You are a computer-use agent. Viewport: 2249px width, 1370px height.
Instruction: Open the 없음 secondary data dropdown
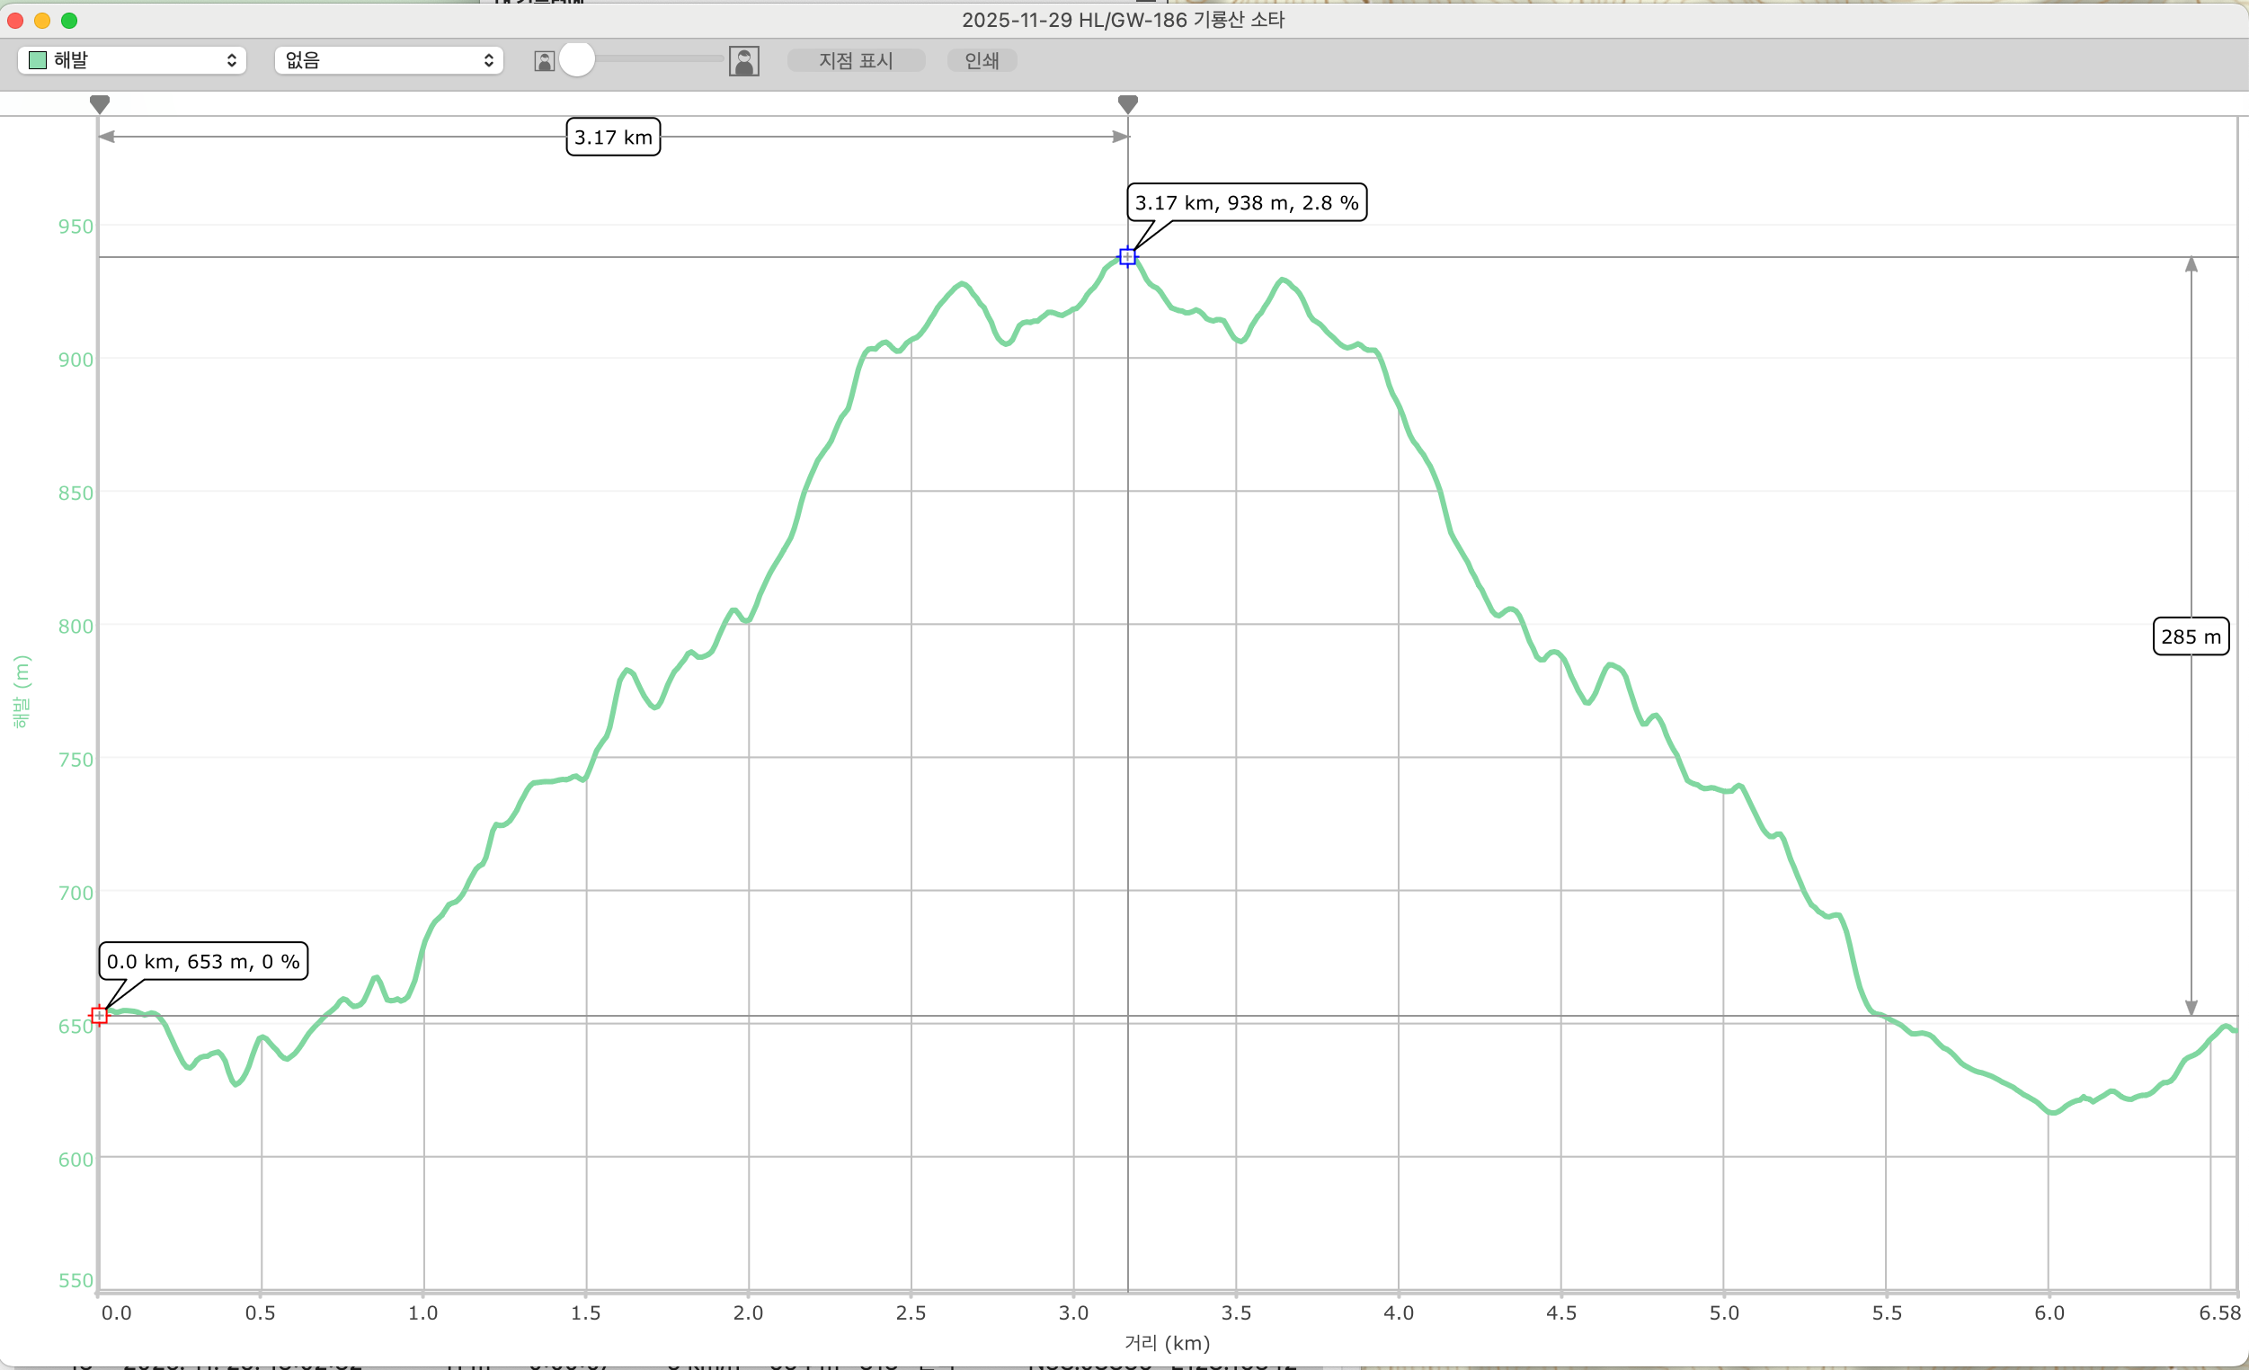coord(389,60)
